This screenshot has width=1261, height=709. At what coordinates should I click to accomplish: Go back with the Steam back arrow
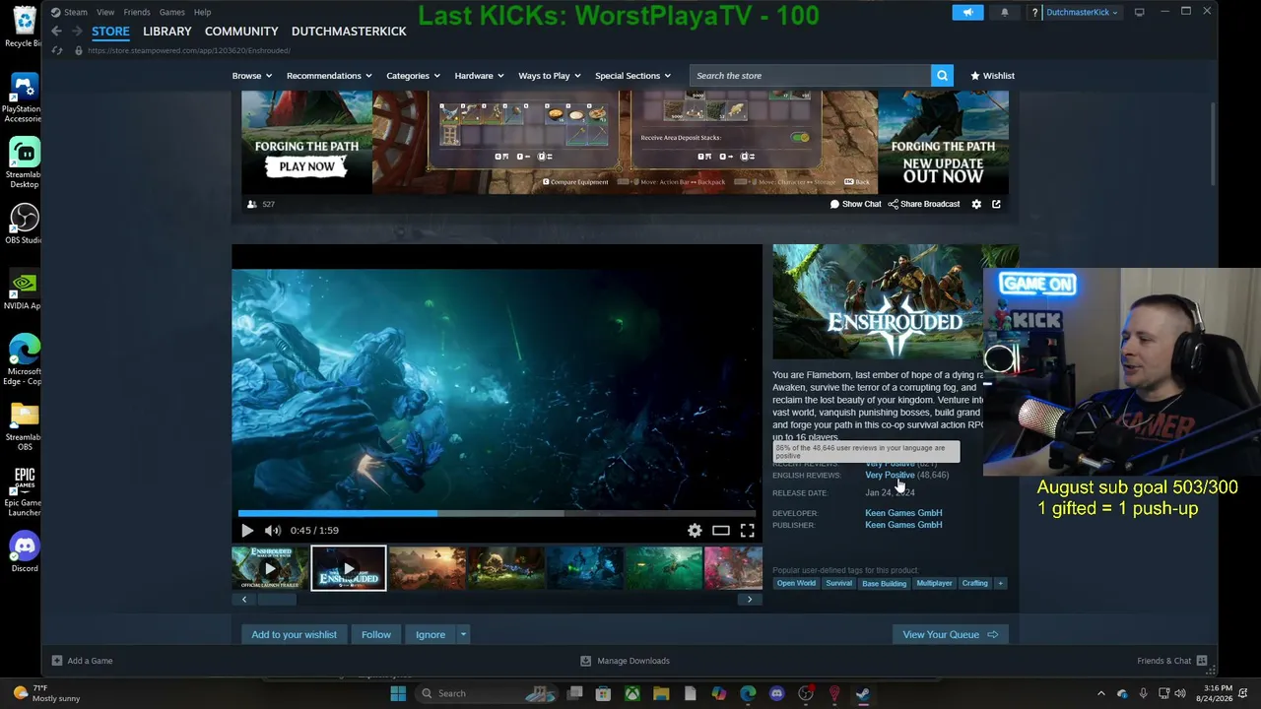tap(56, 32)
